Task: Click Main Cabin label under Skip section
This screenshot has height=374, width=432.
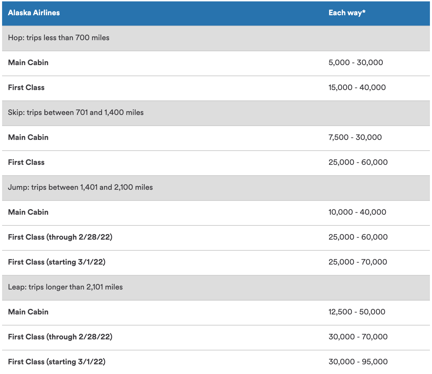Action: coord(28,137)
